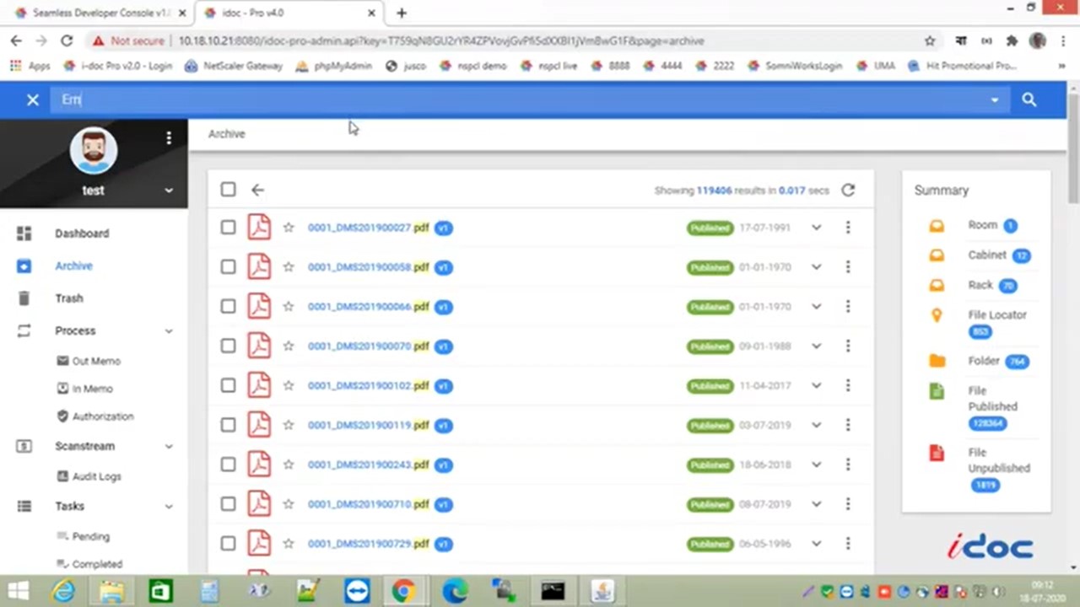This screenshot has height=607, width=1080.
Task: Open Out Memo under Process
Action: [96, 361]
